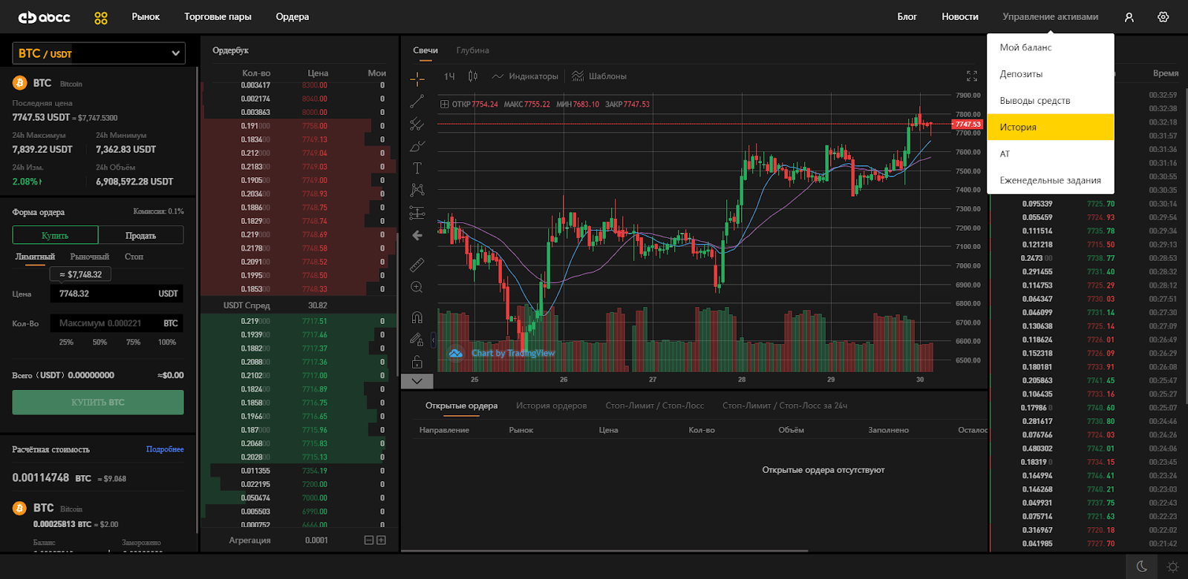The height and width of the screenshot is (579, 1188).
Task: Select Еженедельные задания menu entry
Action: (x=1051, y=180)
